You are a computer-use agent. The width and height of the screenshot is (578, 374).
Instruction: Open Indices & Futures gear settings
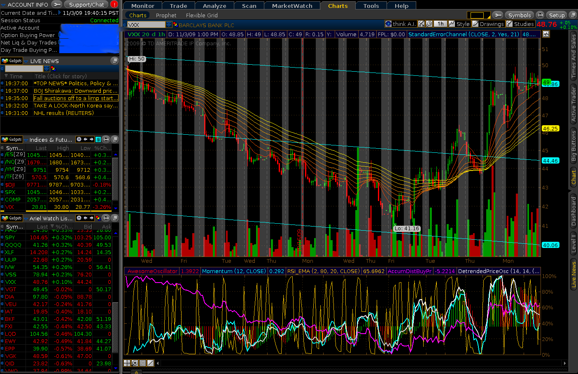click(79, 140)
